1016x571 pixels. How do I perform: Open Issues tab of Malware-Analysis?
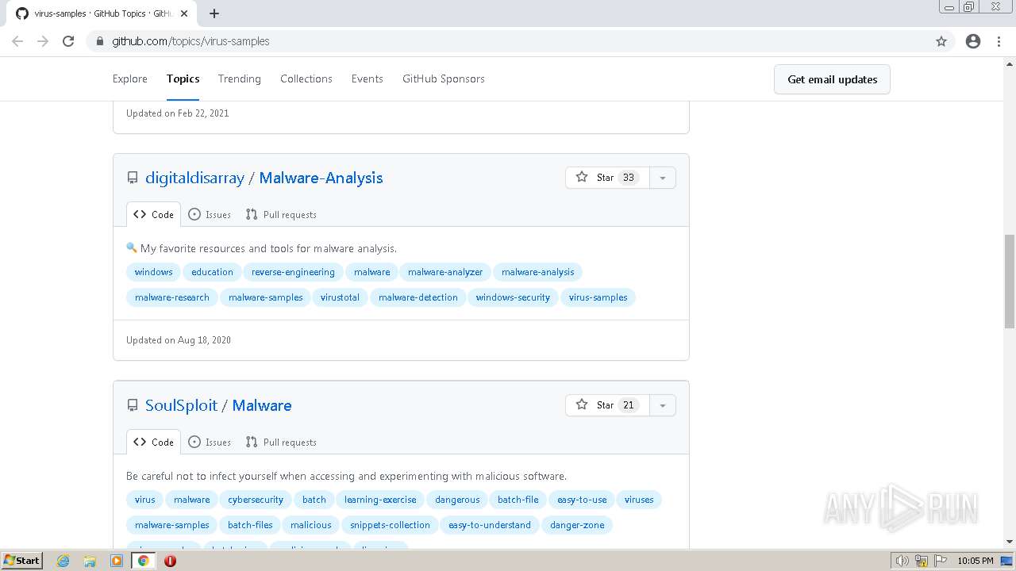(210, 214)
